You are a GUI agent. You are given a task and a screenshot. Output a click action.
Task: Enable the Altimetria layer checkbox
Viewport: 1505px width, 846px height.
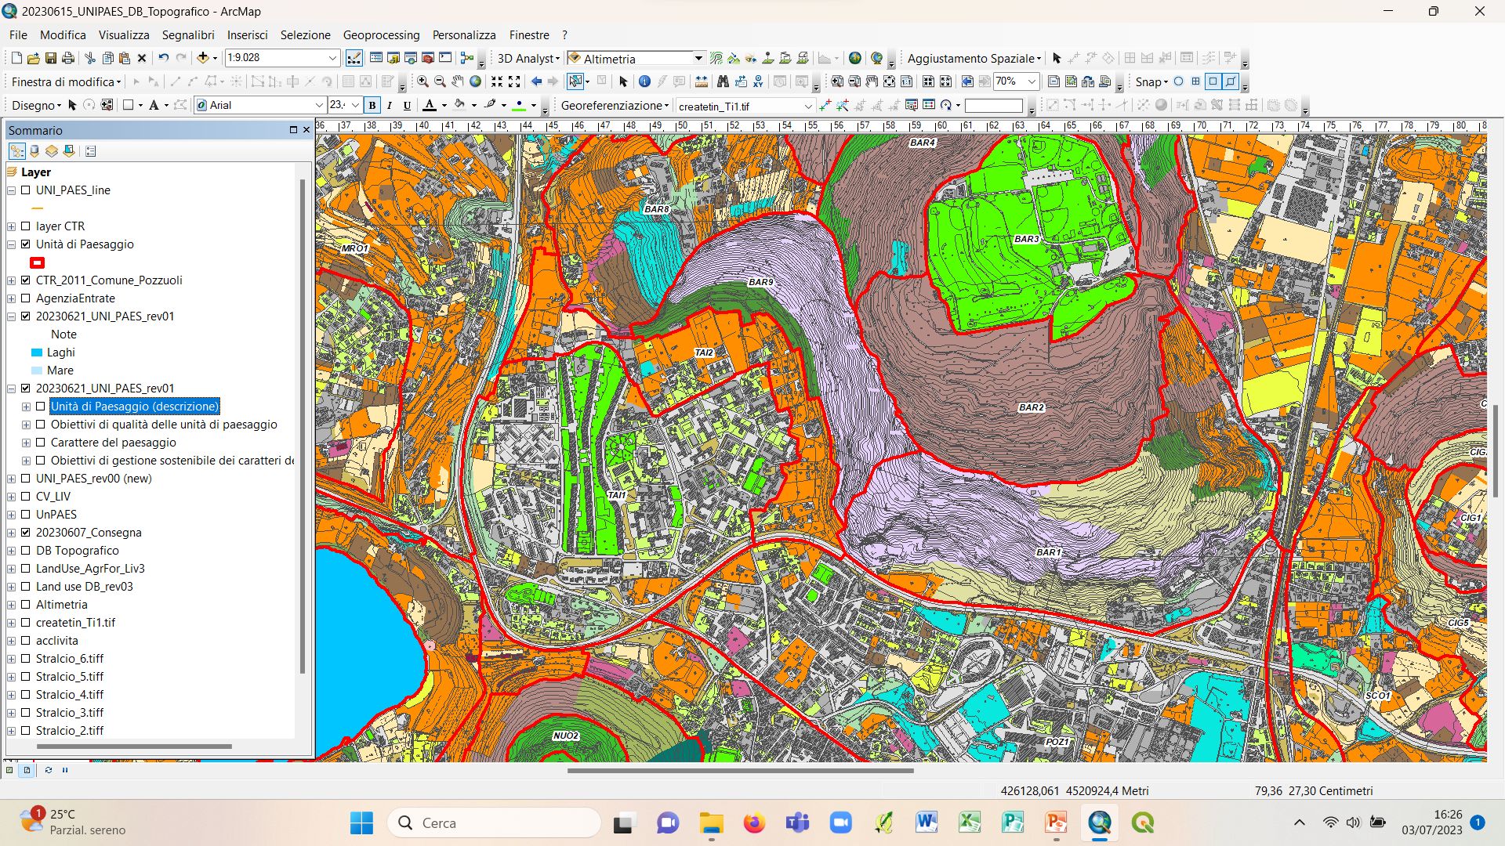pyautogui.click(x=26, y=605)
